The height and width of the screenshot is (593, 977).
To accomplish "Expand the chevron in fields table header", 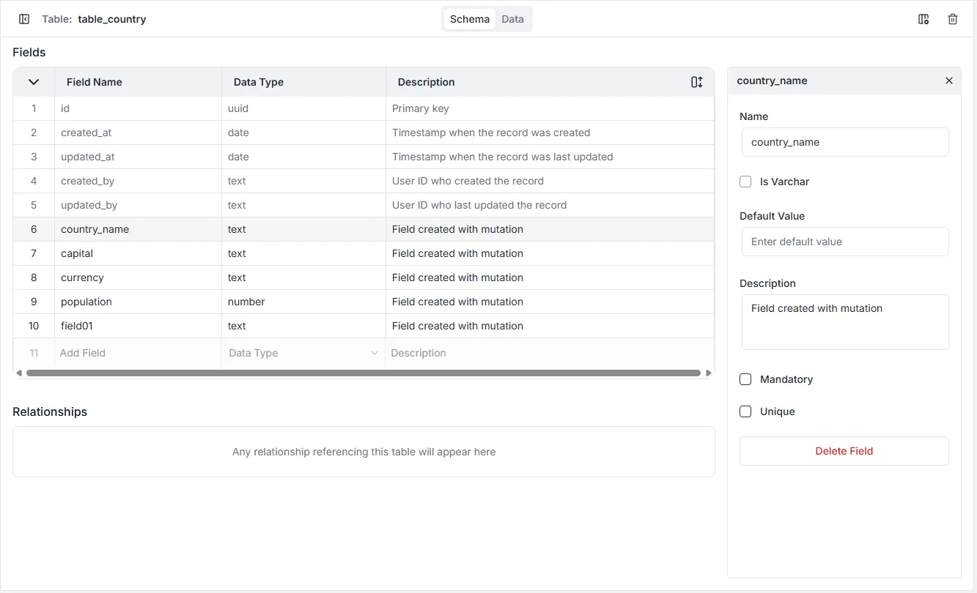I will [x=34, y=82].
